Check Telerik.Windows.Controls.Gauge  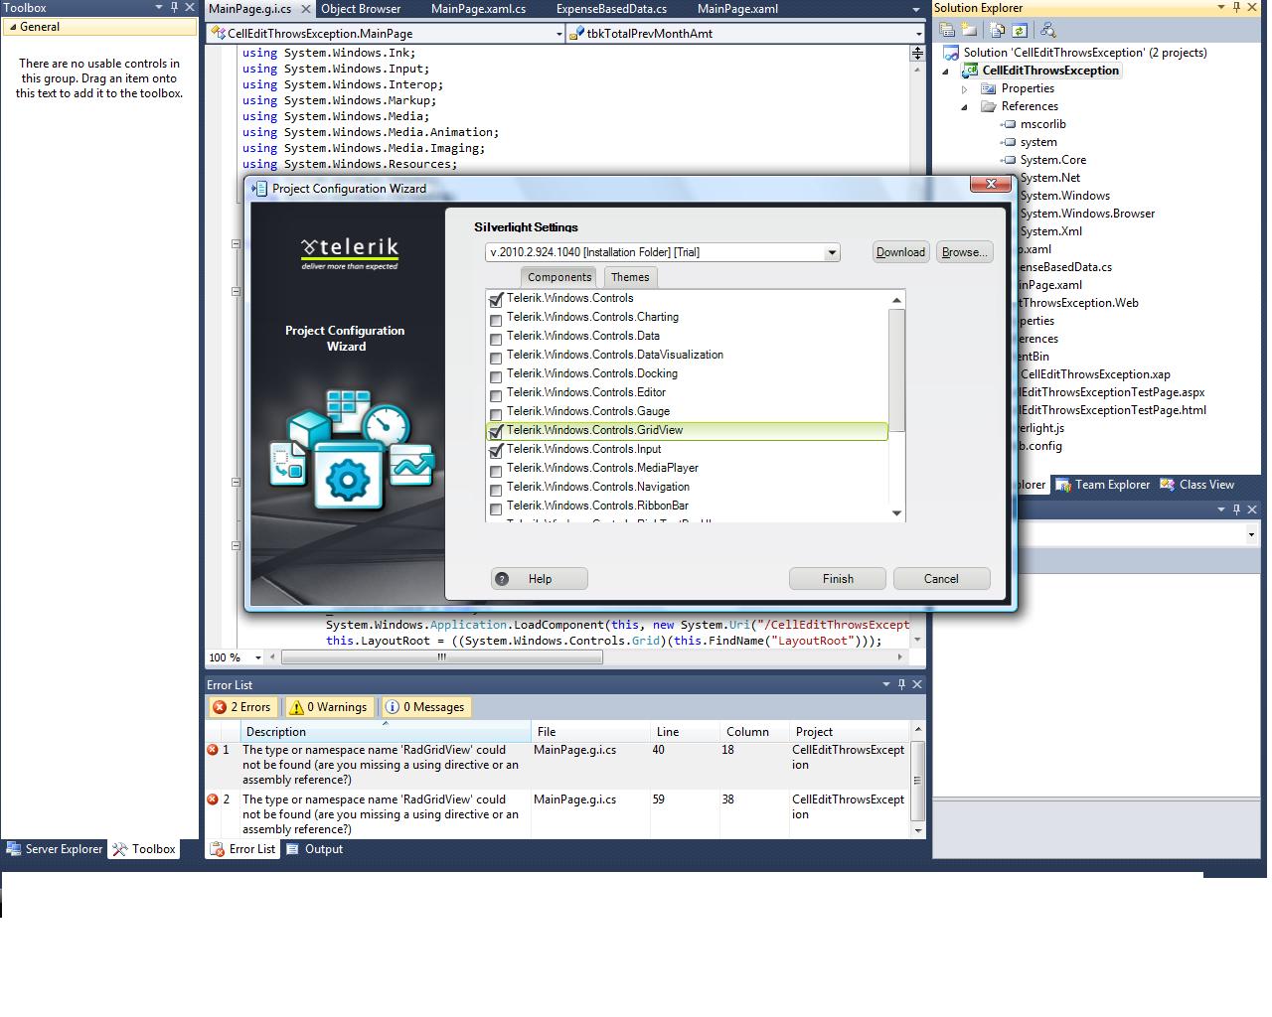[x=496, y=414]
